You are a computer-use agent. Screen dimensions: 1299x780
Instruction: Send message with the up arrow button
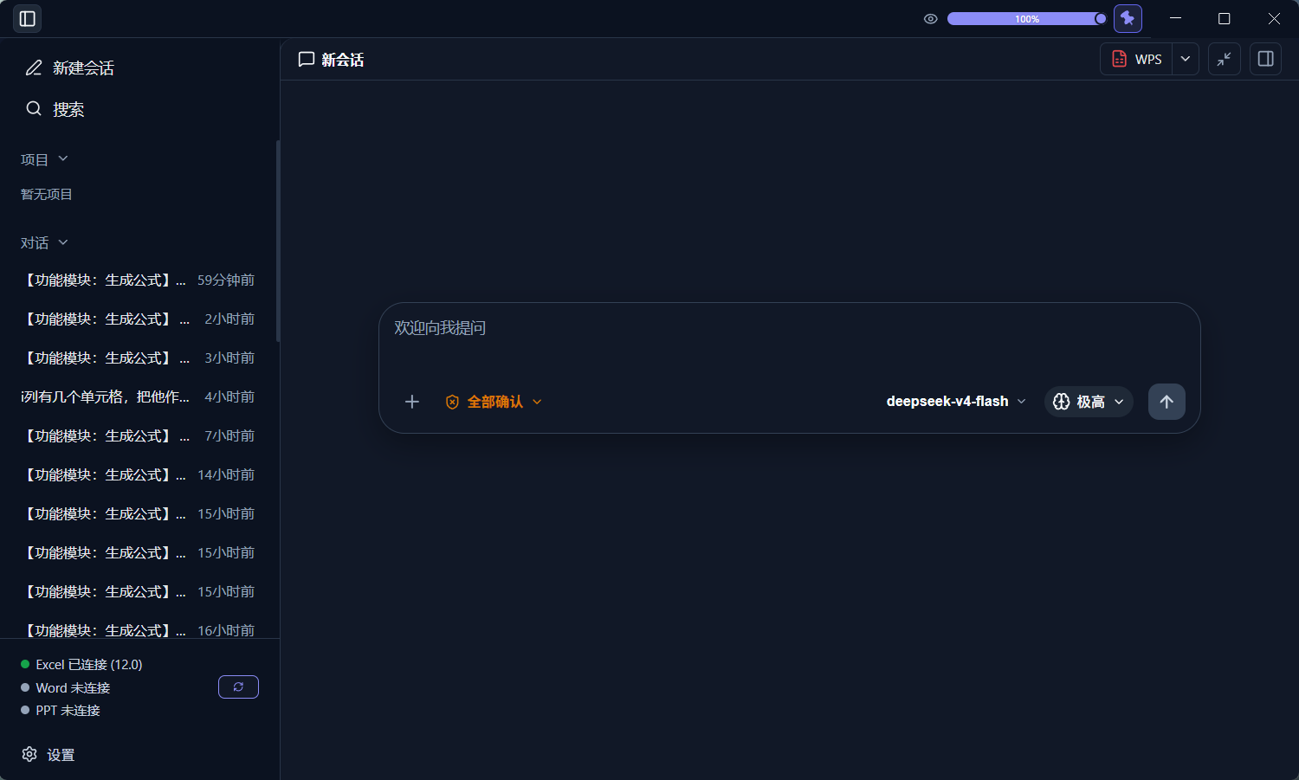(1167, 402)
